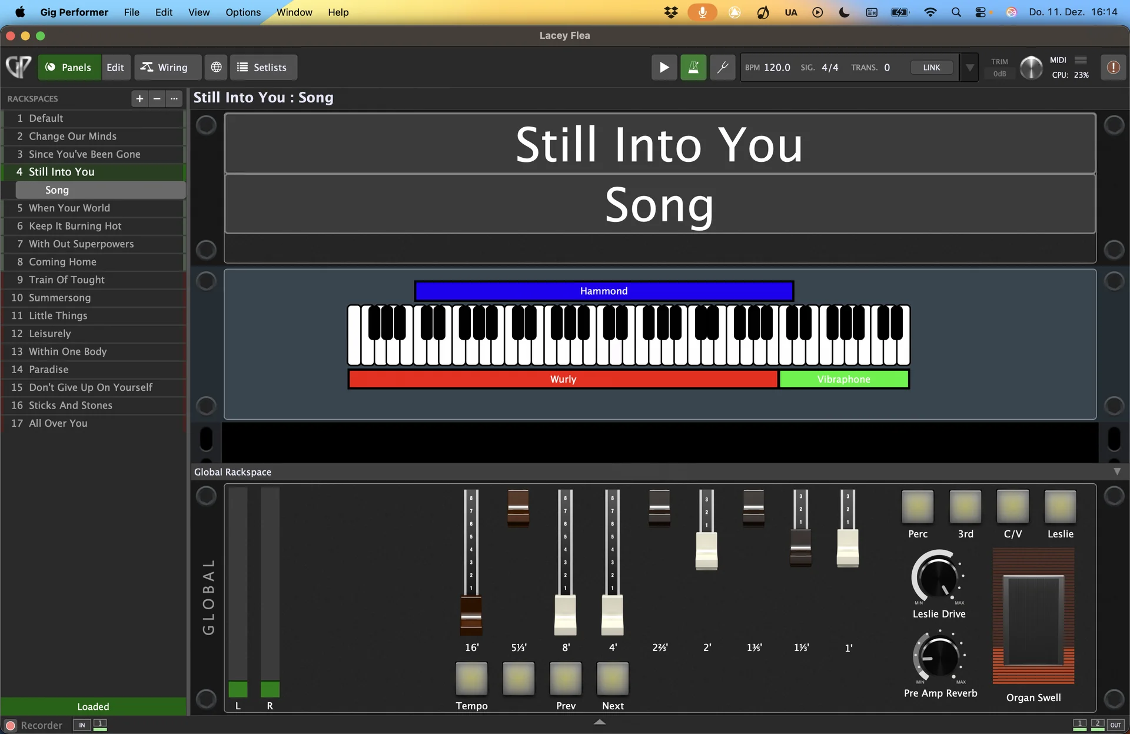Click the Prev pad button
Viewport: 1130px width, 734px height.
coord(566,679)
